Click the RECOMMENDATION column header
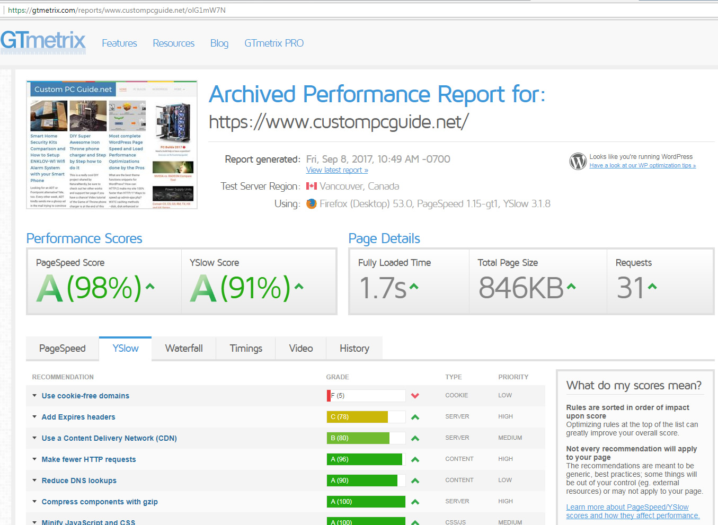This screenshot has height=525, width=718. point(63,377)
